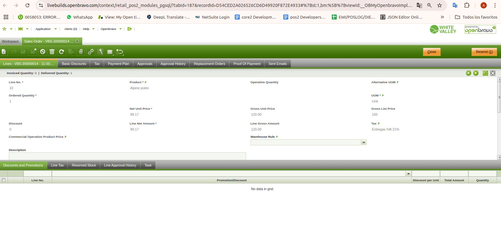Open the saved views layout icon
This screenshot has width=501, height=250.
pos(110,52)
